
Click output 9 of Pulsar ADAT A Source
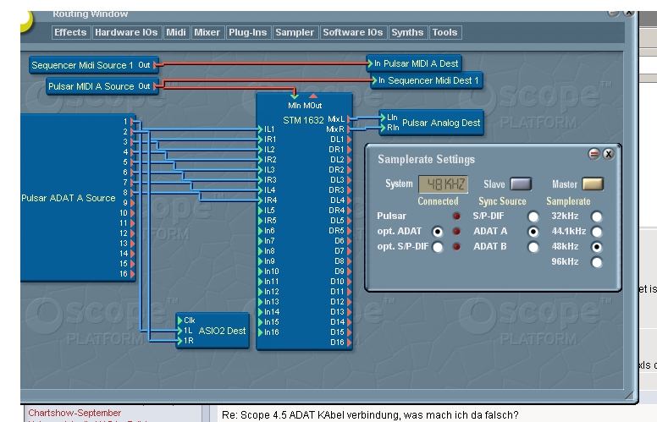132,203
